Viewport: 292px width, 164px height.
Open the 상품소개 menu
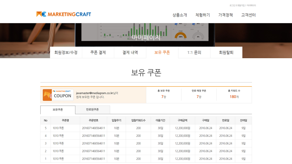coord(180,15)
